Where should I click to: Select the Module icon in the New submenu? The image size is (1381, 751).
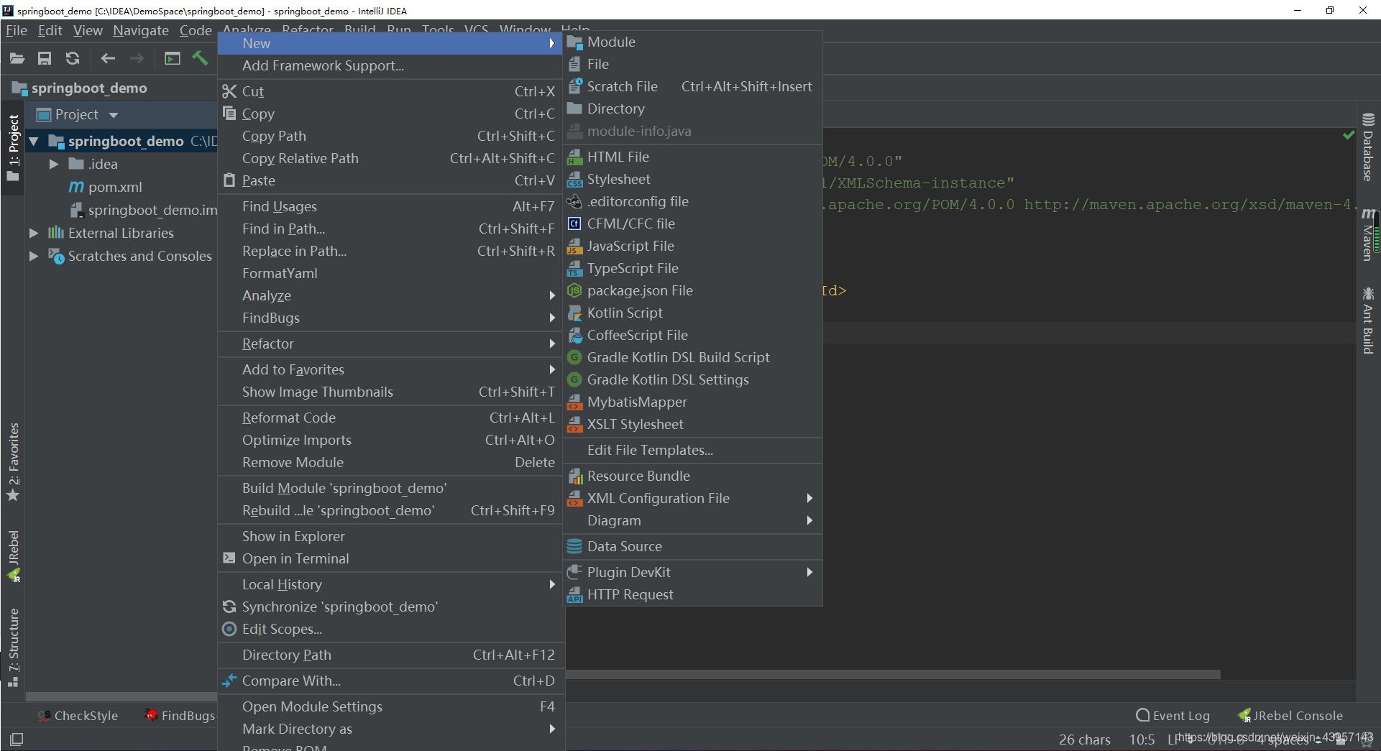coord(574,42)
